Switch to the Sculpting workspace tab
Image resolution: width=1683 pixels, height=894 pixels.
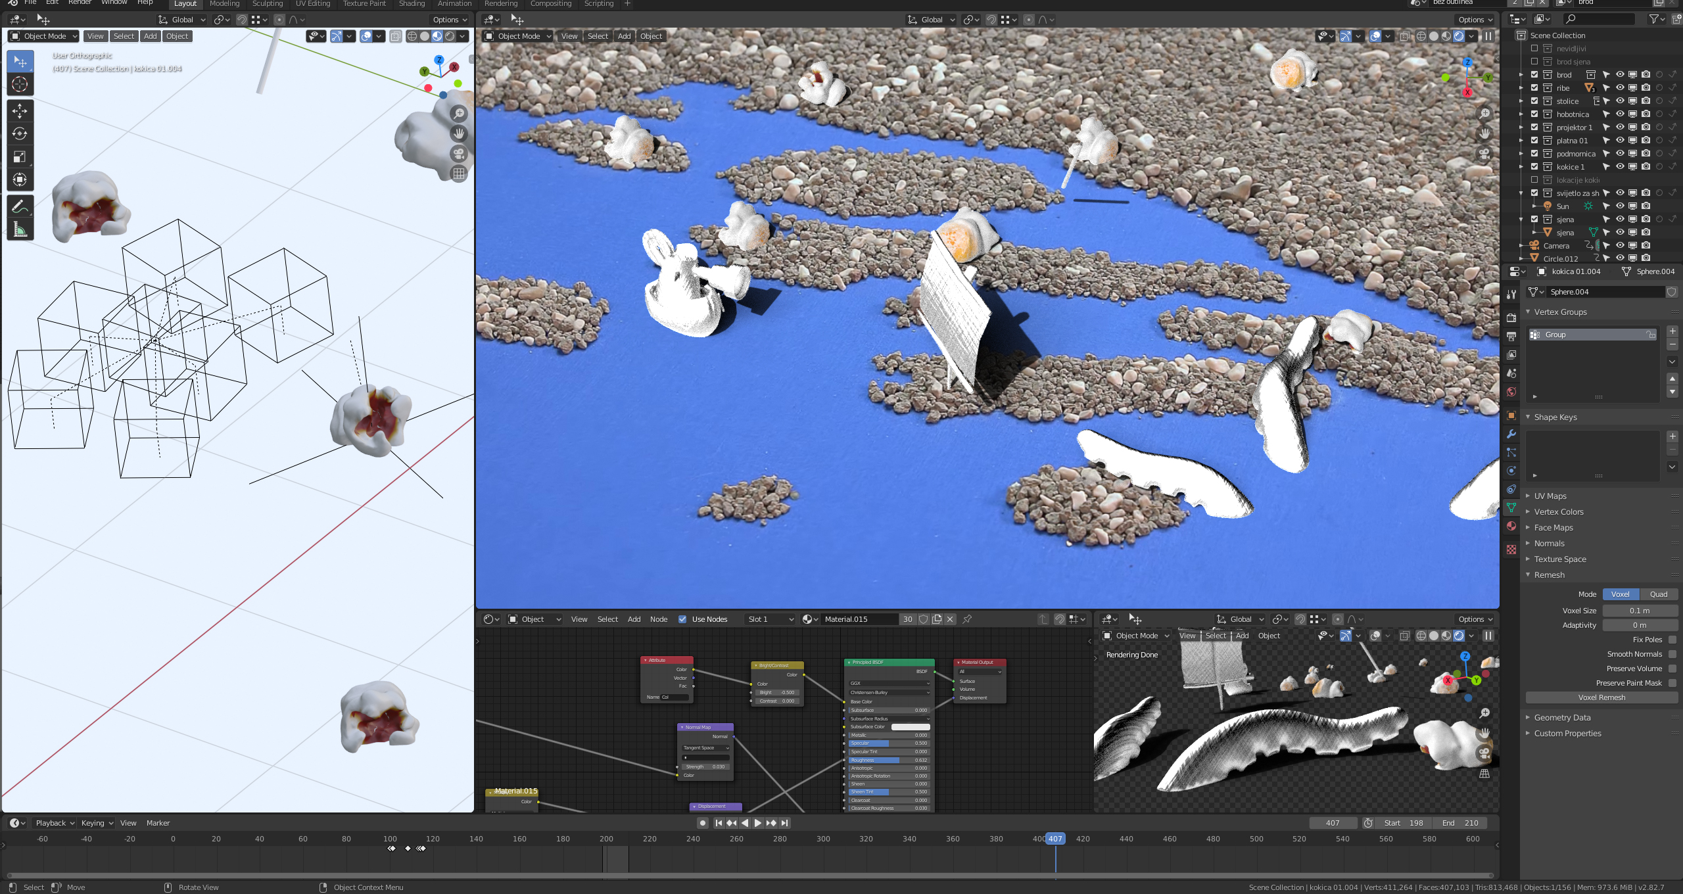point(268,4)
